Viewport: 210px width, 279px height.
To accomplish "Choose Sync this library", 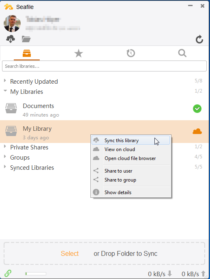I will (131, 141).
